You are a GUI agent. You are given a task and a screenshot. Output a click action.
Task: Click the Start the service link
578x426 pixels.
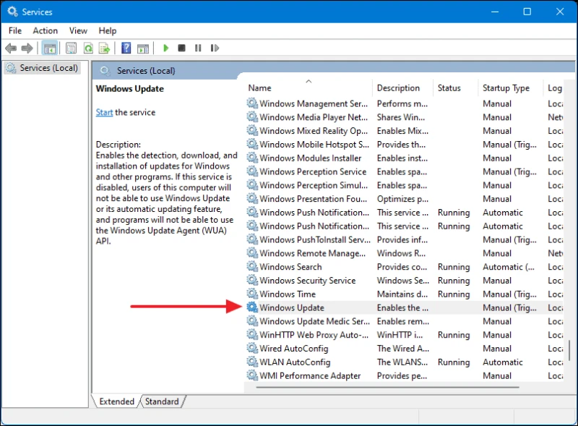point(104,112)
